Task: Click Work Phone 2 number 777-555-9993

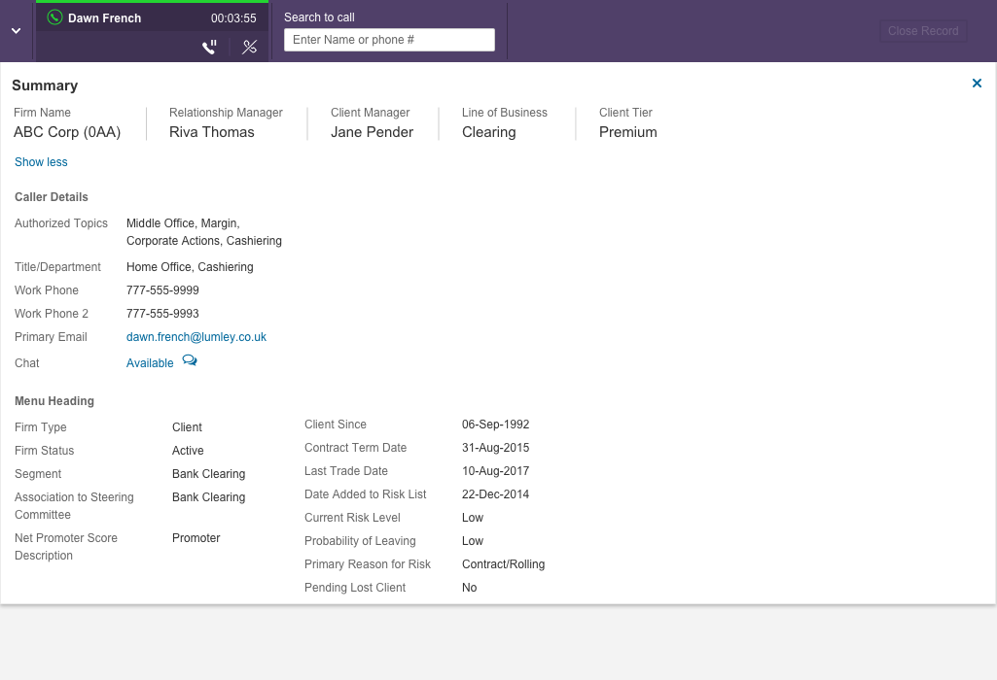Action: 162,314
